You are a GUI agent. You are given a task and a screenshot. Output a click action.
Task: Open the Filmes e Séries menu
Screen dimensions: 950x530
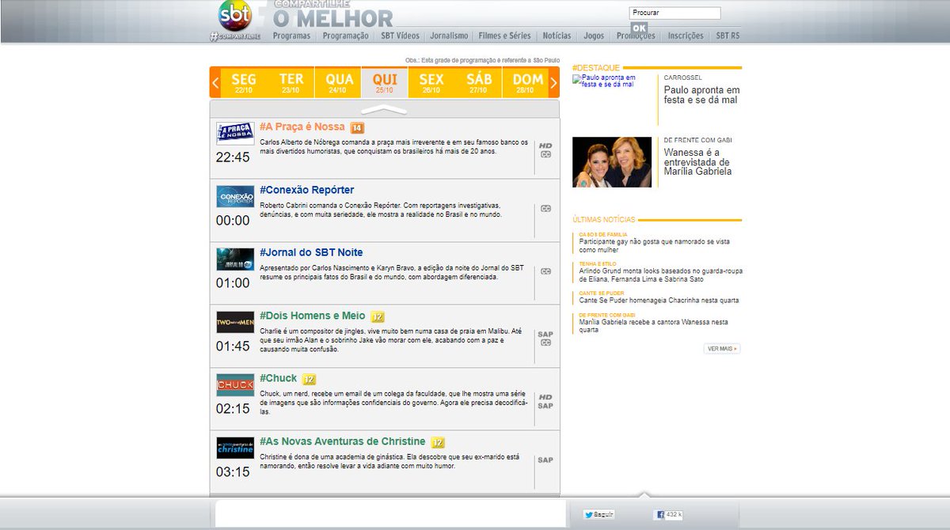[504, 36]
